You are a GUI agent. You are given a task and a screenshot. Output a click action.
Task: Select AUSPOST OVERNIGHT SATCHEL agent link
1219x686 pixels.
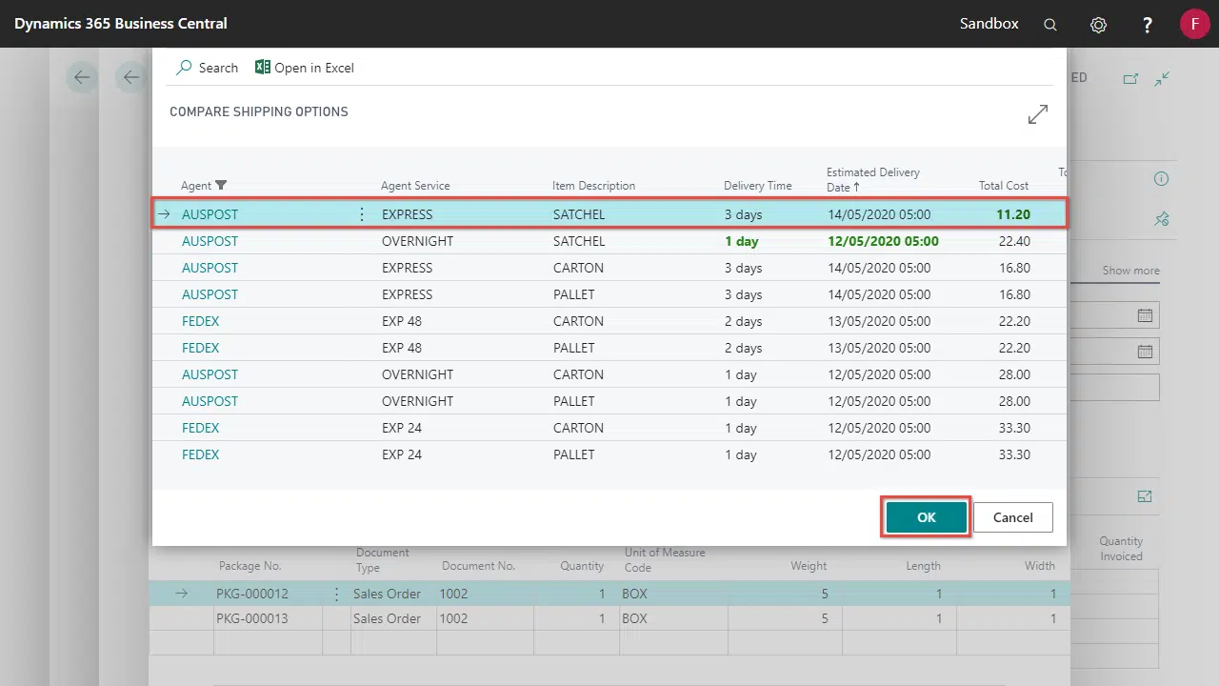click(210, 241)
